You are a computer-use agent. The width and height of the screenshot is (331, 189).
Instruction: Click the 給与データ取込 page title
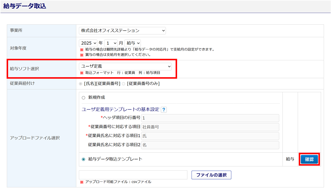[x=25, y=6]
